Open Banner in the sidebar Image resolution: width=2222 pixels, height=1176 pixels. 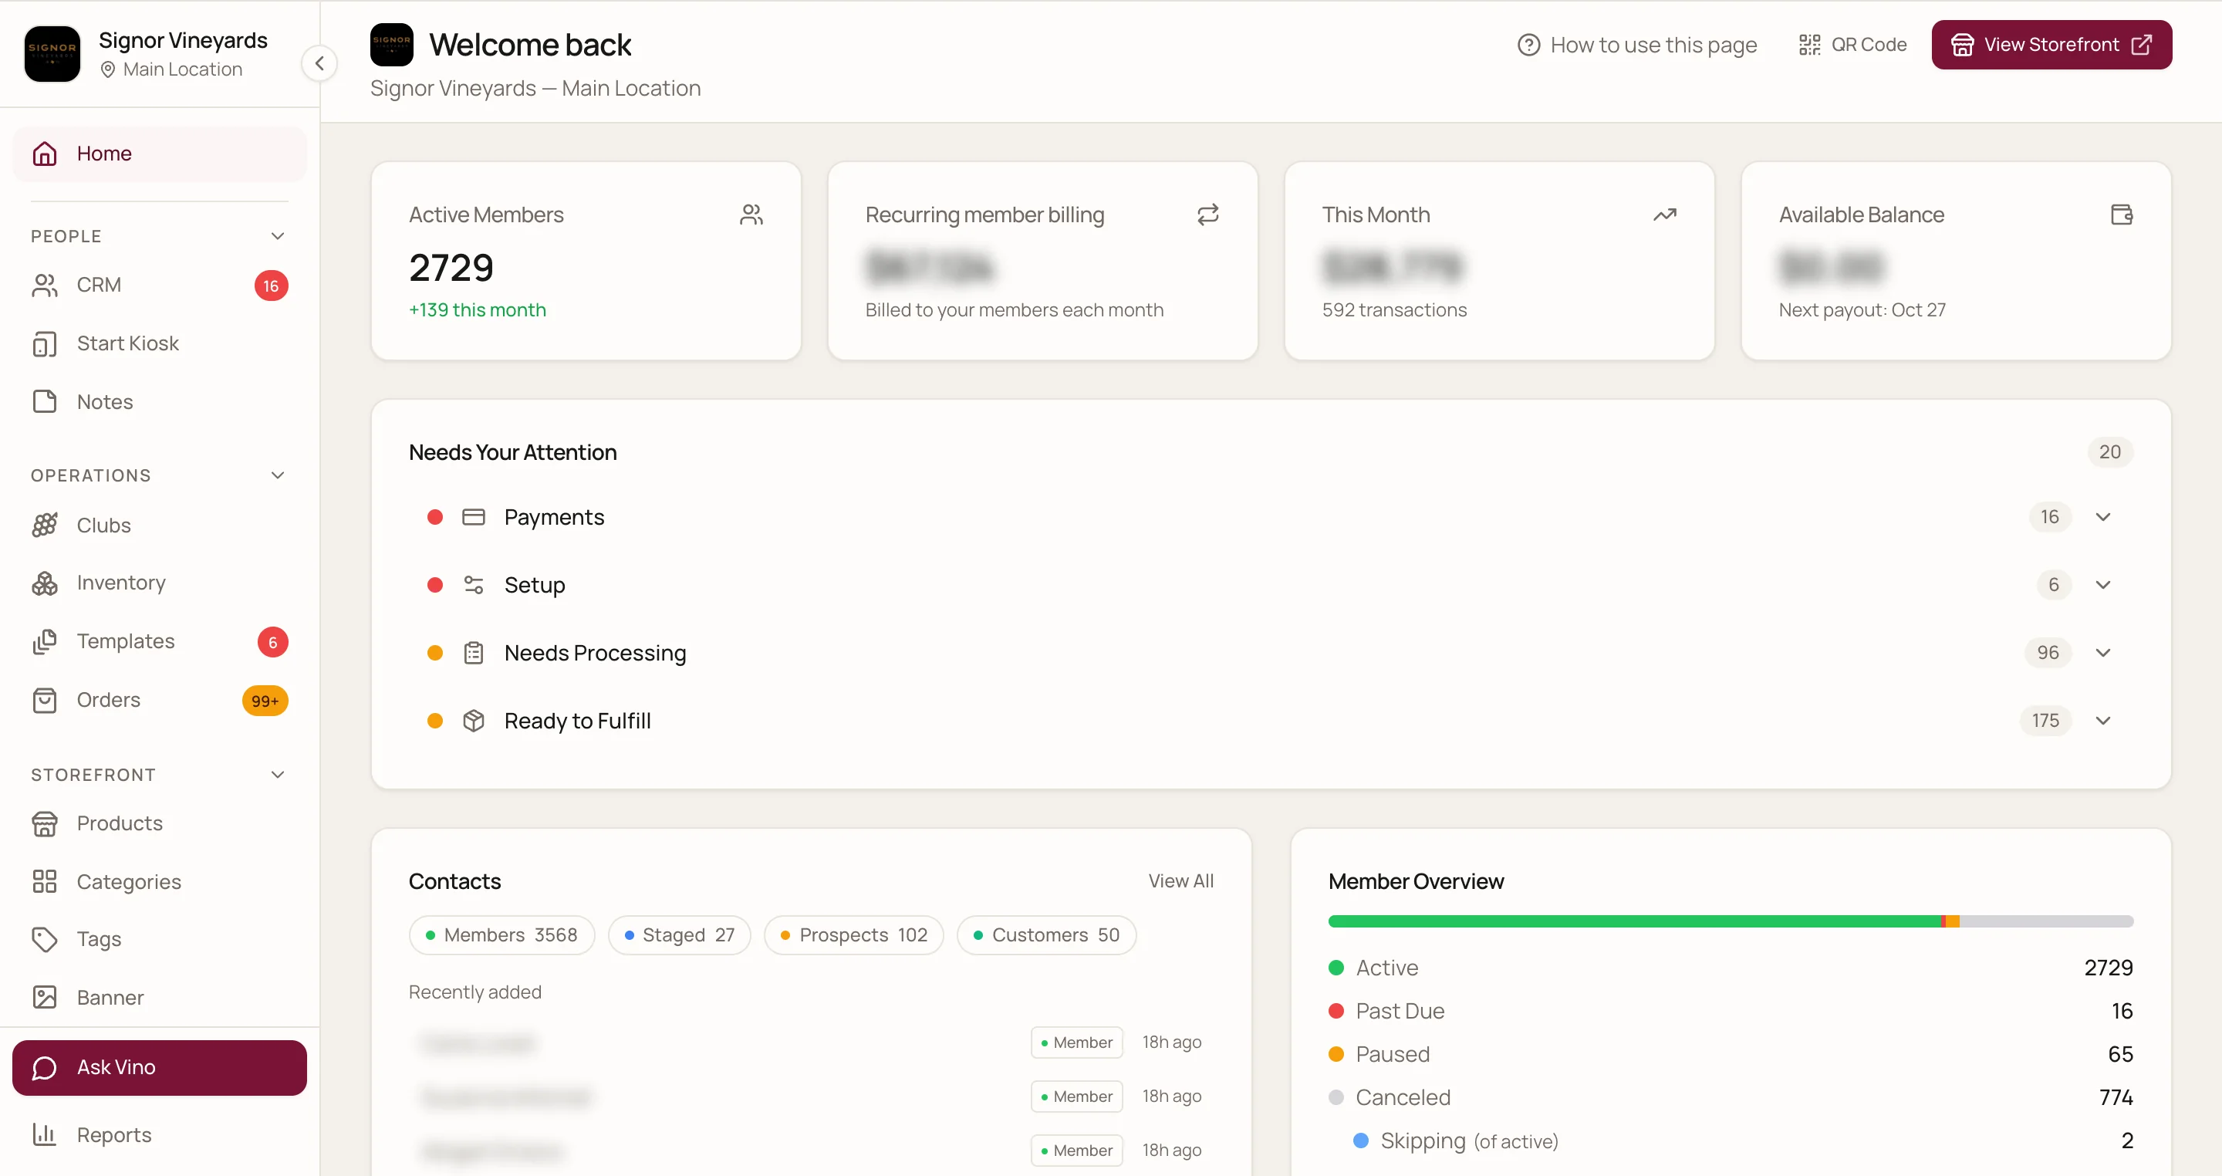[160, 999]
